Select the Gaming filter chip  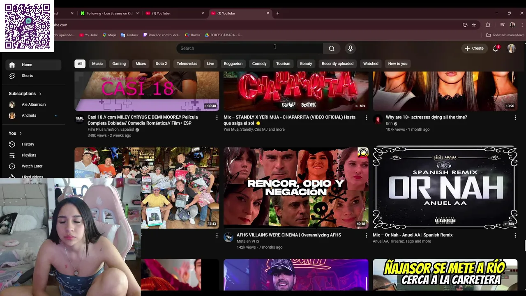pos(119,64)
